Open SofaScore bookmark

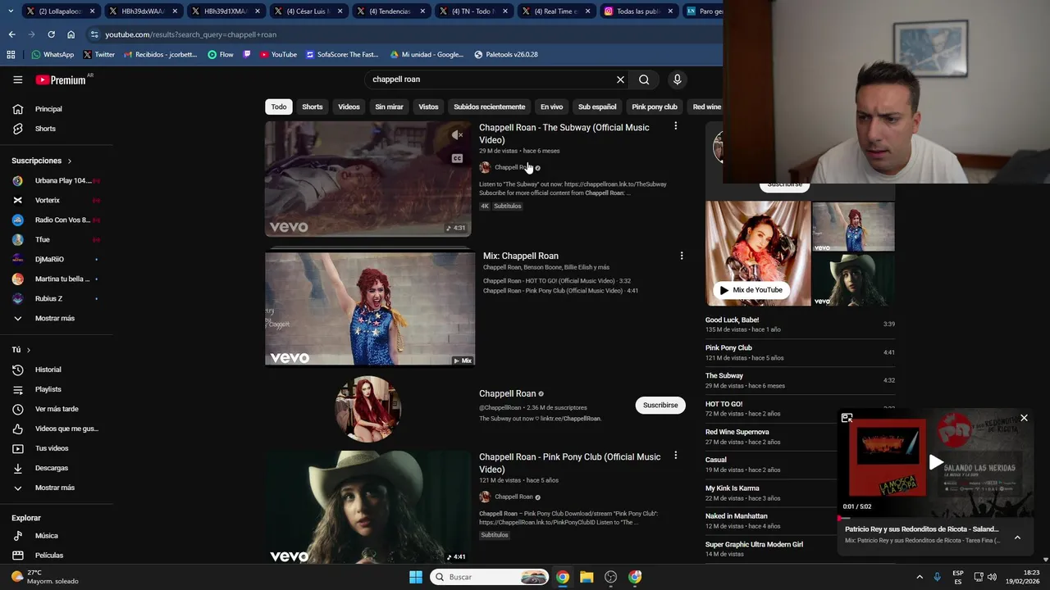[341, 54]
